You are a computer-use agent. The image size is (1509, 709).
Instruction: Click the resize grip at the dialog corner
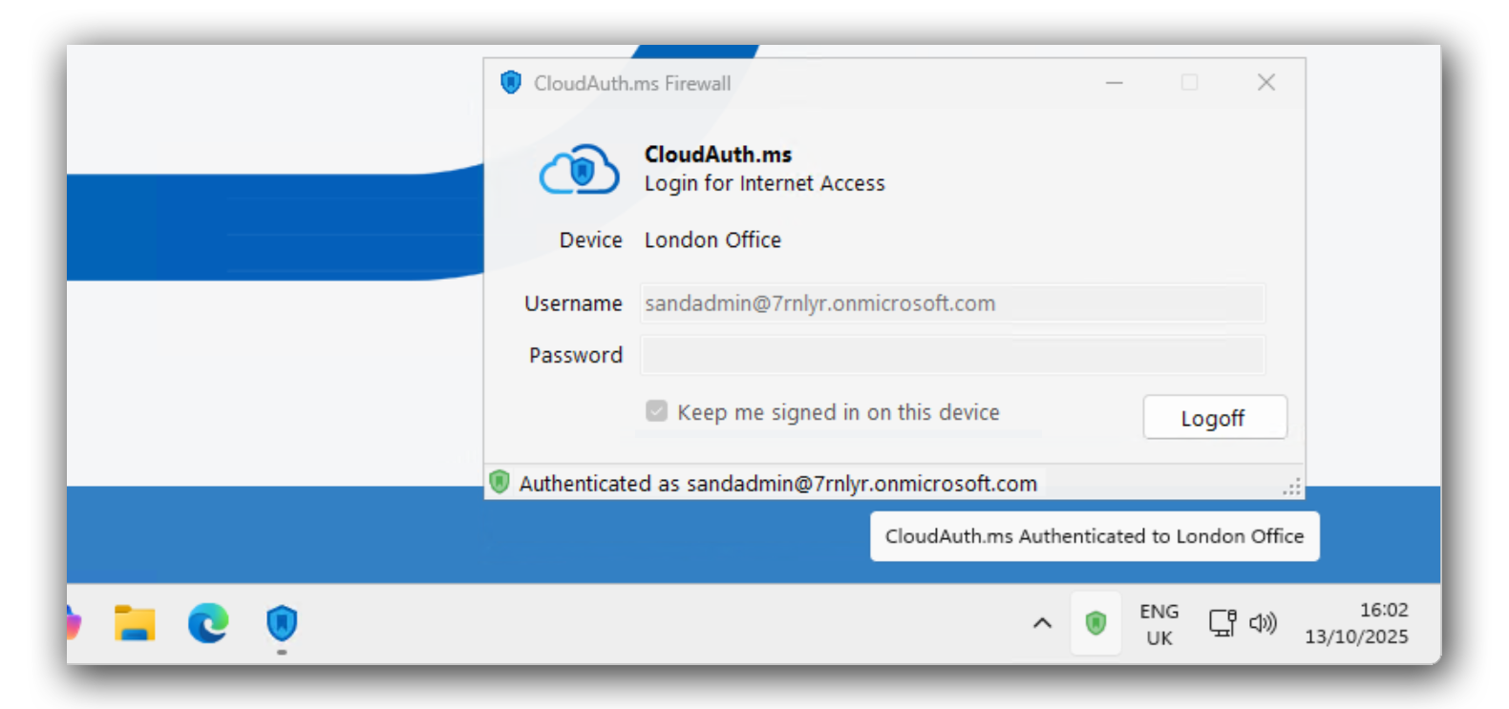tap(1291, 488)
